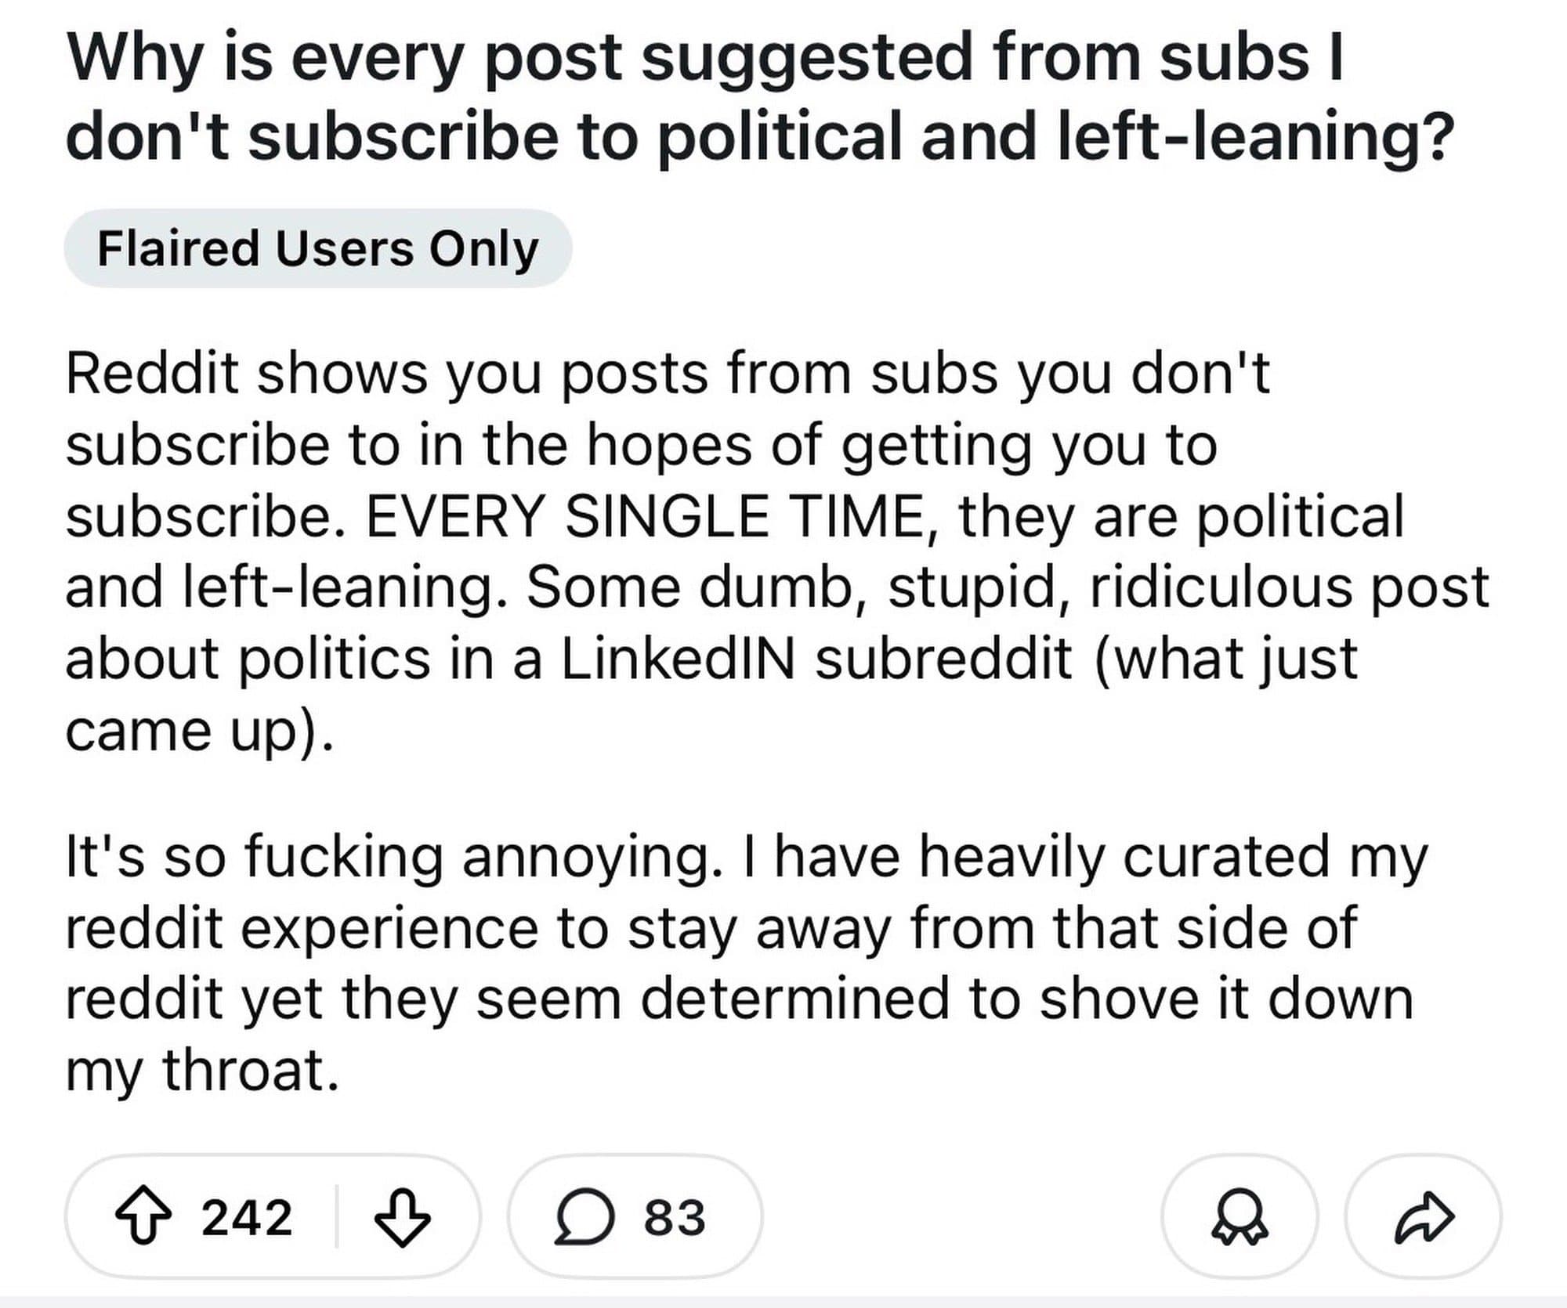
Task: Click the 83 comment count
Action: click(x=675, y=1217)
